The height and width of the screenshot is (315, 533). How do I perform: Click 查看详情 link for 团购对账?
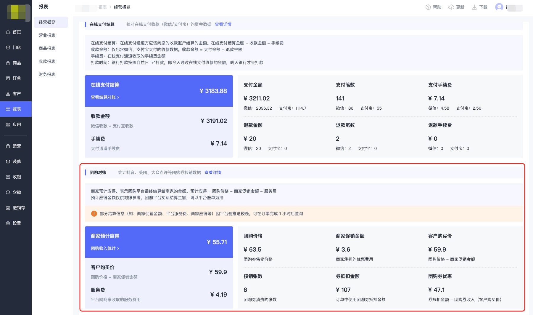[212, 172]
